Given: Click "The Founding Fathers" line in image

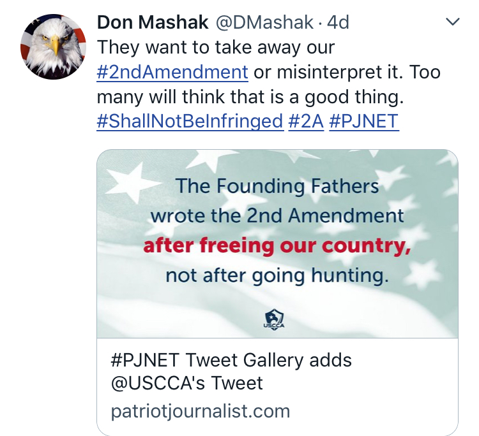Looking at the screenshot, I should tap(277, 187).
